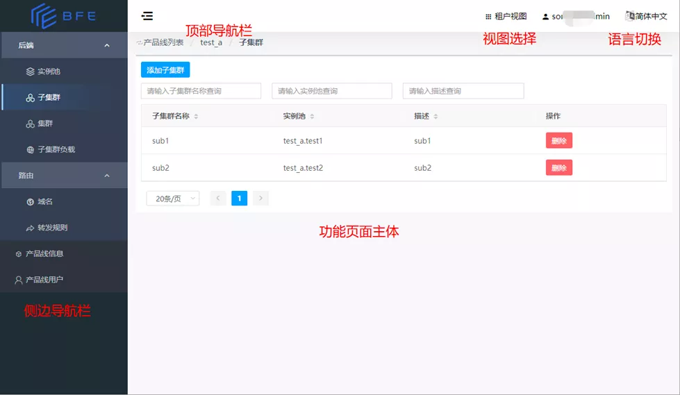Click the 产品线信息 icon

point(18,254)
